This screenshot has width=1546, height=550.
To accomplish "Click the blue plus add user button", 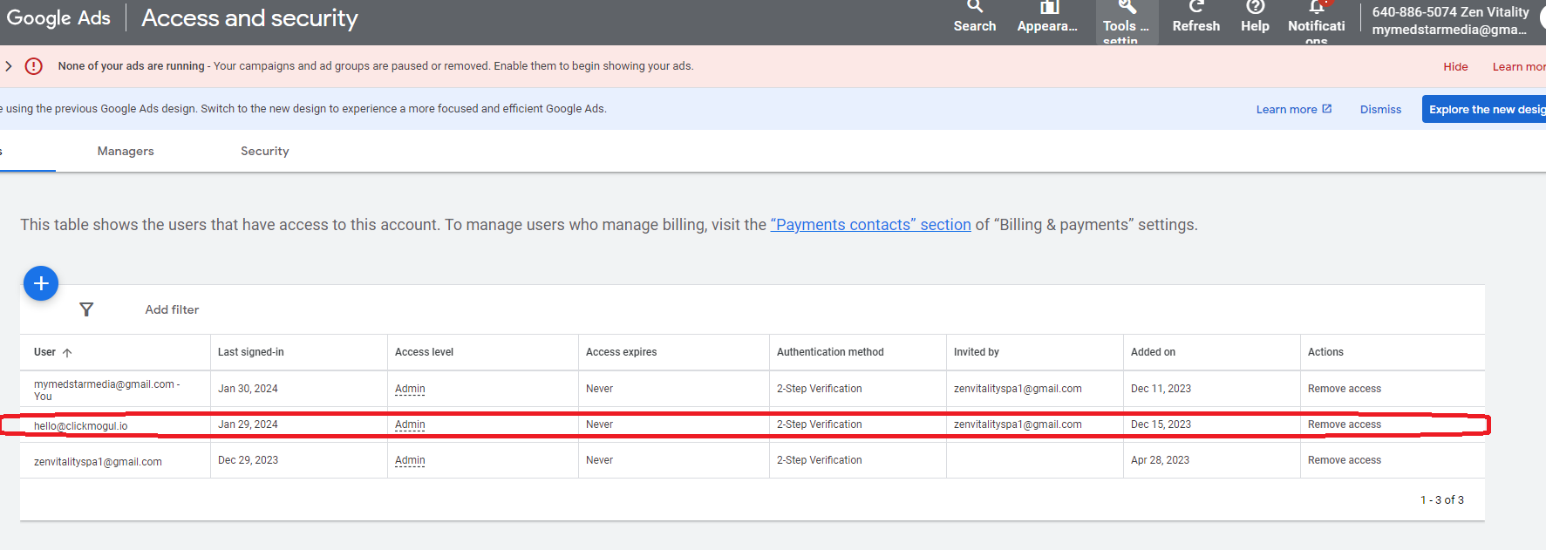I will coord(41,283).
